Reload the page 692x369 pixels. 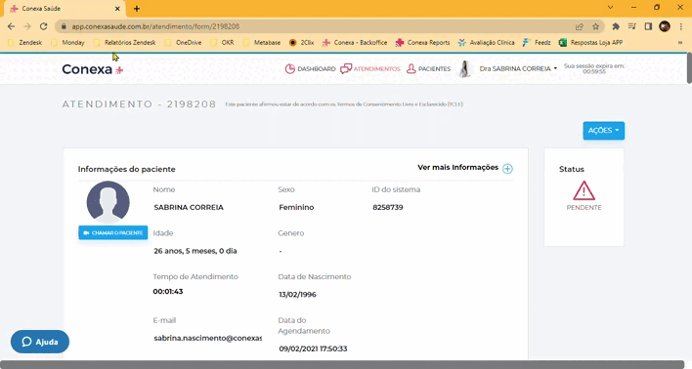pos(43,26)
